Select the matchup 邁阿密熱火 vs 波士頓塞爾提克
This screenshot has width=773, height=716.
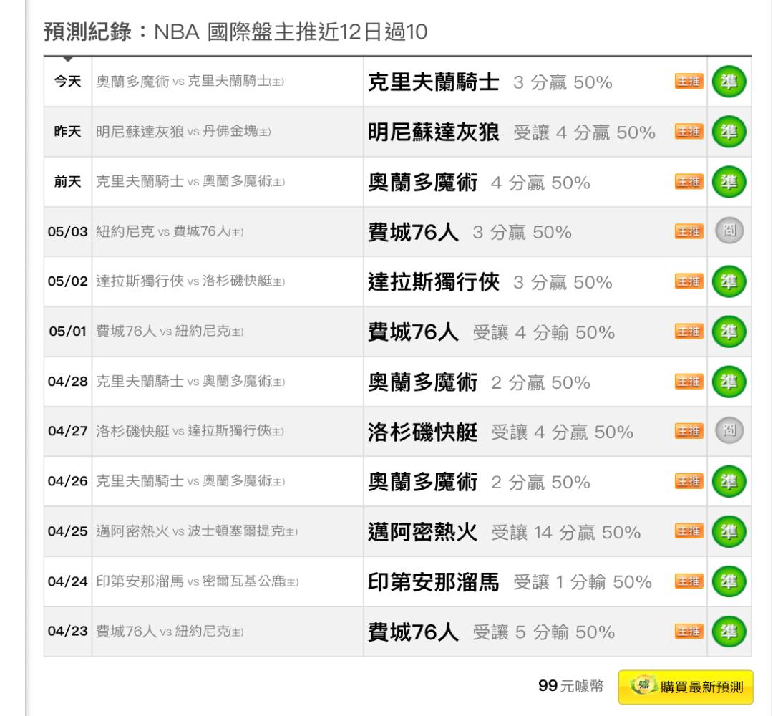coord(197,531)
